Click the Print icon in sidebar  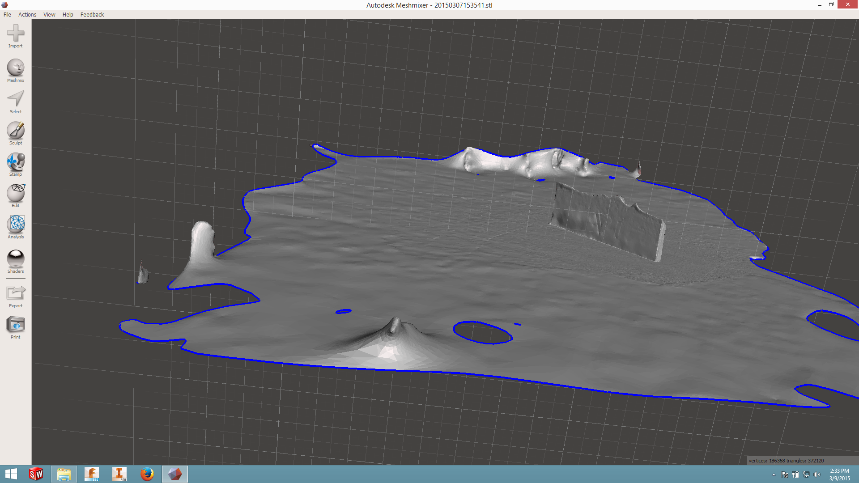pos(16,324)
